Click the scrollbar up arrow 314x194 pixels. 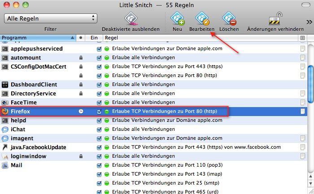point(310,177)
